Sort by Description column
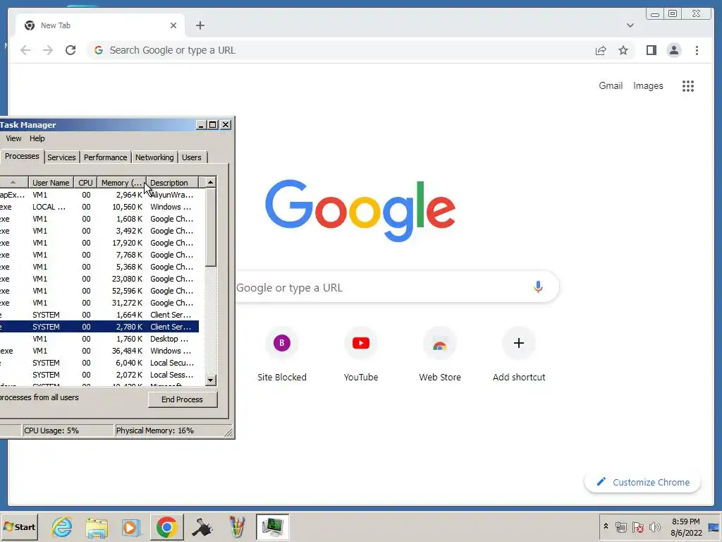The height and width of the screenshot is (542, 722). [x=172, y=183]
